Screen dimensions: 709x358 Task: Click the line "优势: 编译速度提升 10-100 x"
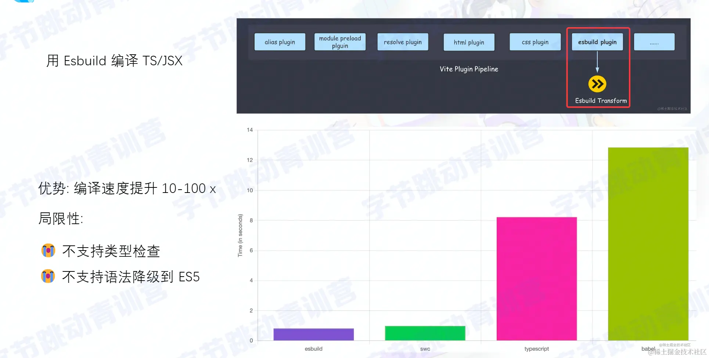[x=127, y=188]
